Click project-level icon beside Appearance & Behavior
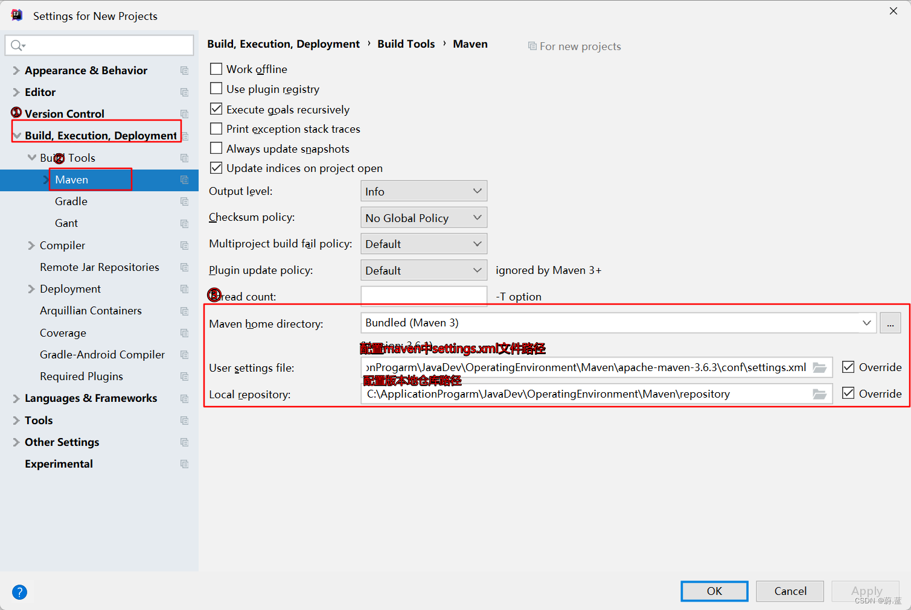 pyautogui.click(x=185, y=71)
